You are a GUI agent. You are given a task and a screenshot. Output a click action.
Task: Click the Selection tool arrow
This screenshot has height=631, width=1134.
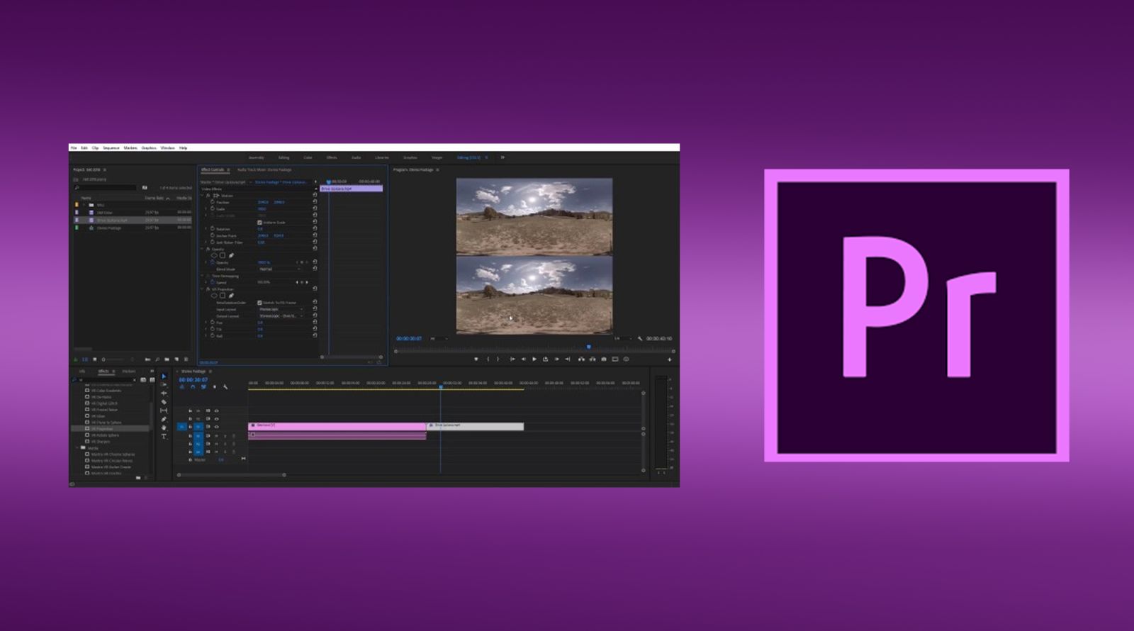tap(164, 376)
